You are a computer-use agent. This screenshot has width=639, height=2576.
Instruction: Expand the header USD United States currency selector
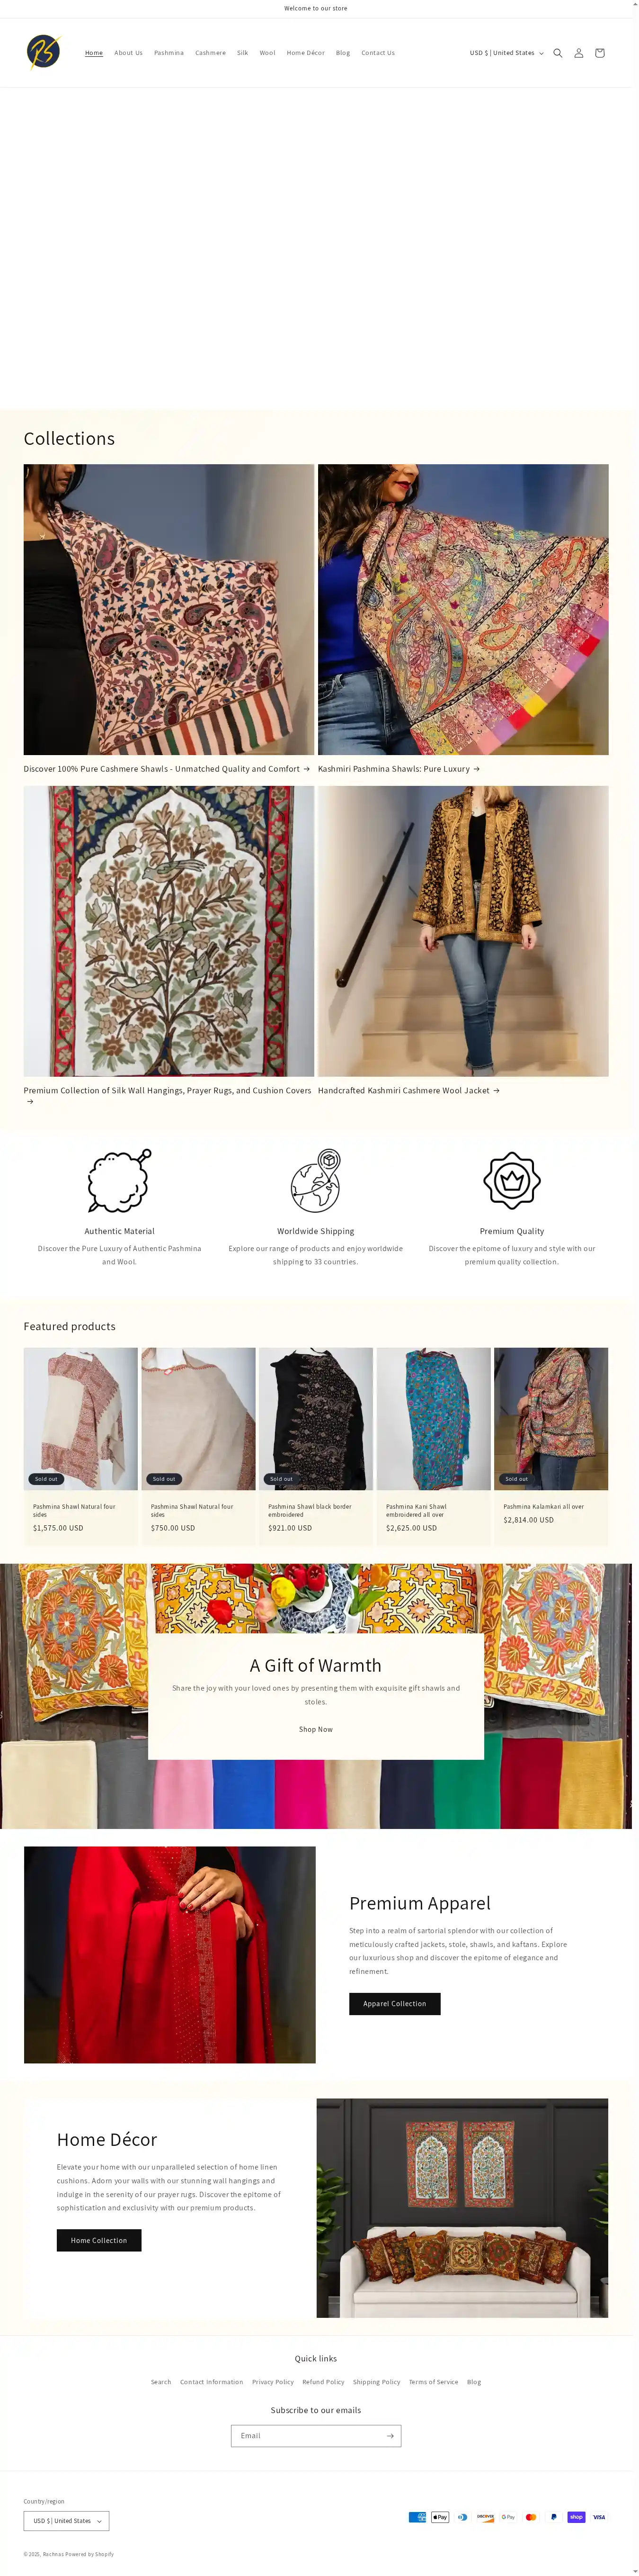pos(507,53)
